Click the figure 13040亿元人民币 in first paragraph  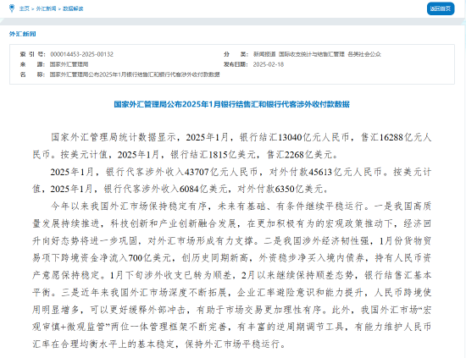click(x=313, y=137)
